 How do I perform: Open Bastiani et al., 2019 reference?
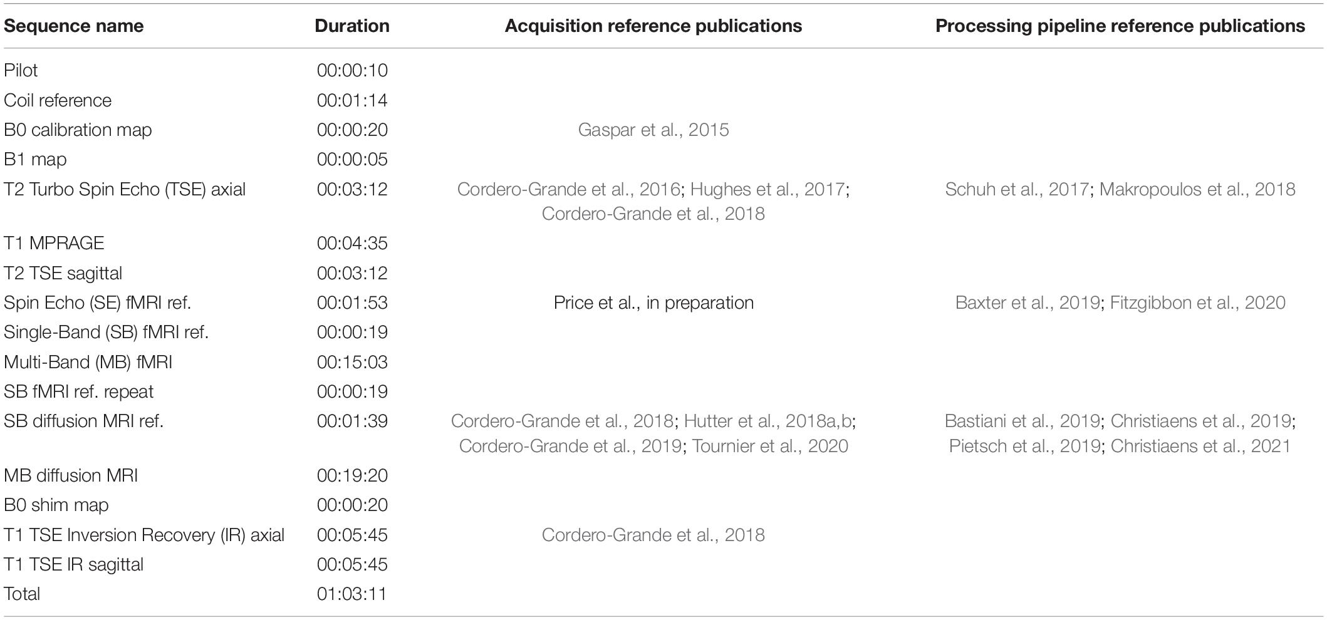click(1022, 421)
